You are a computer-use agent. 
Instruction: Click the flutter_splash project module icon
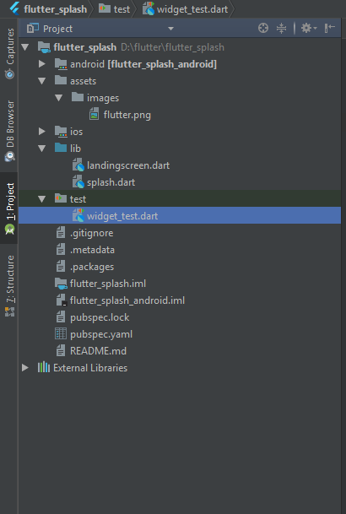click(x=44, y=47)
